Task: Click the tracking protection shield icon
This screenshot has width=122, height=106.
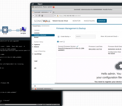Action: tap(55, 16)
